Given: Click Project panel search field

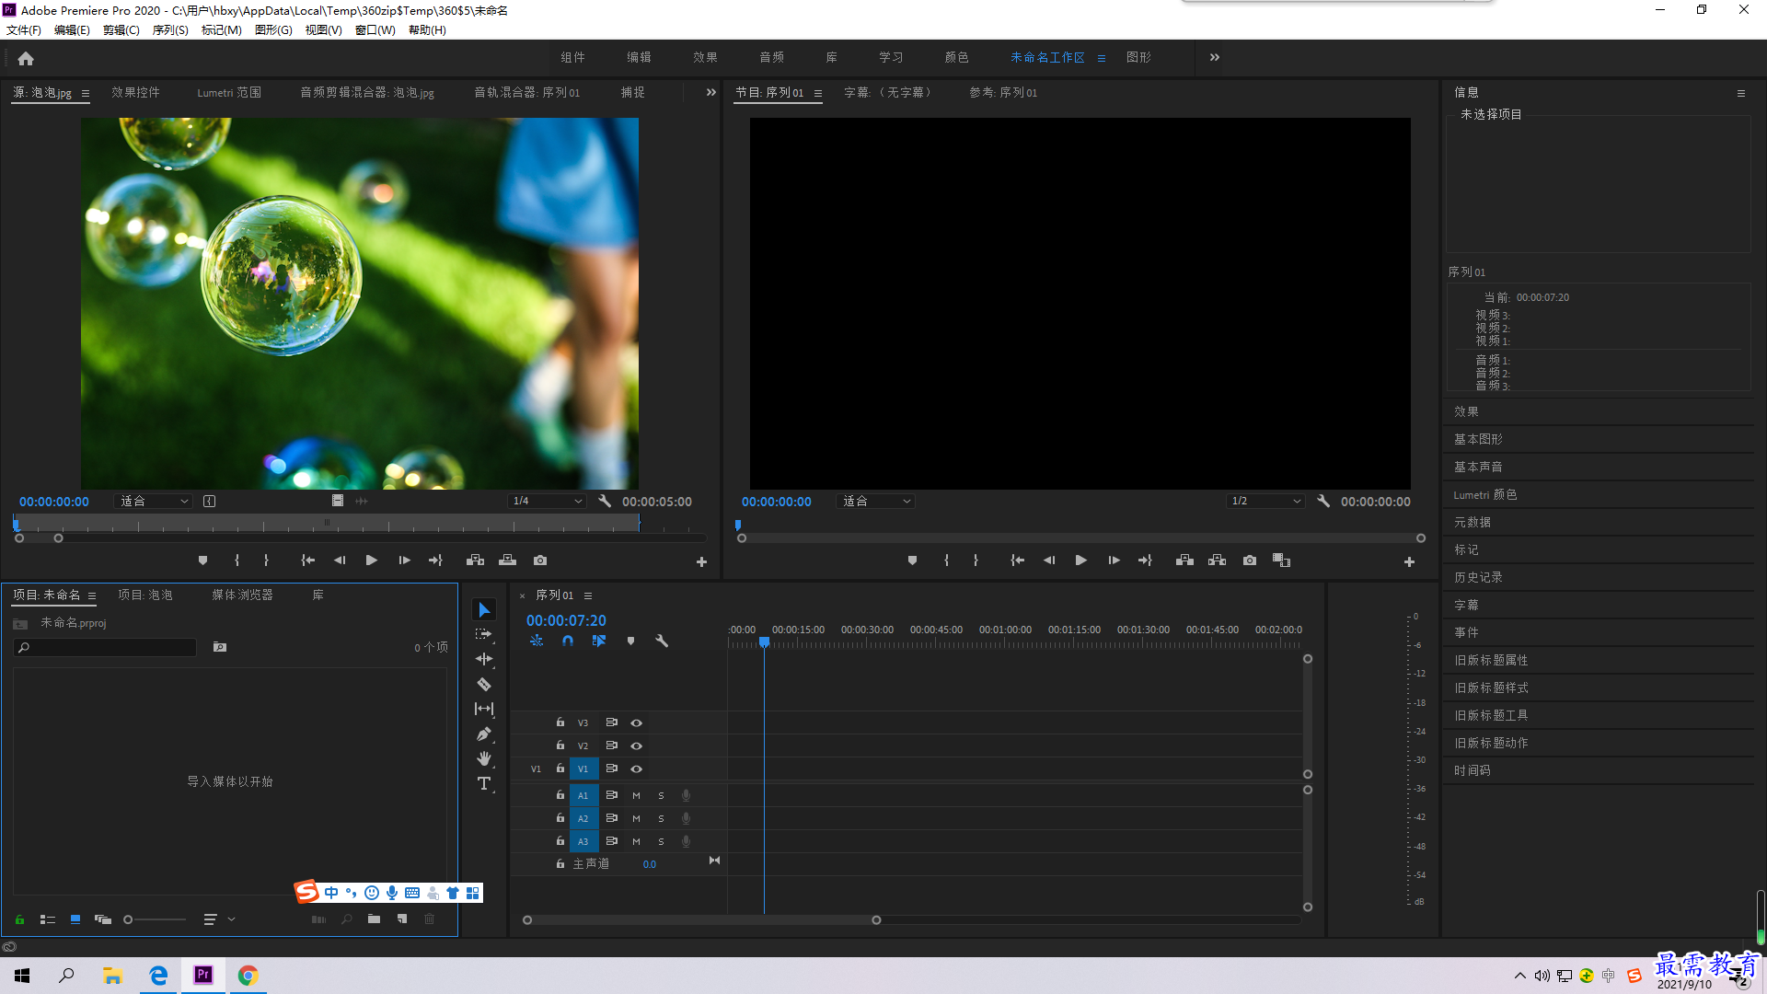Looking at the screenshot, I should [105, 648].
